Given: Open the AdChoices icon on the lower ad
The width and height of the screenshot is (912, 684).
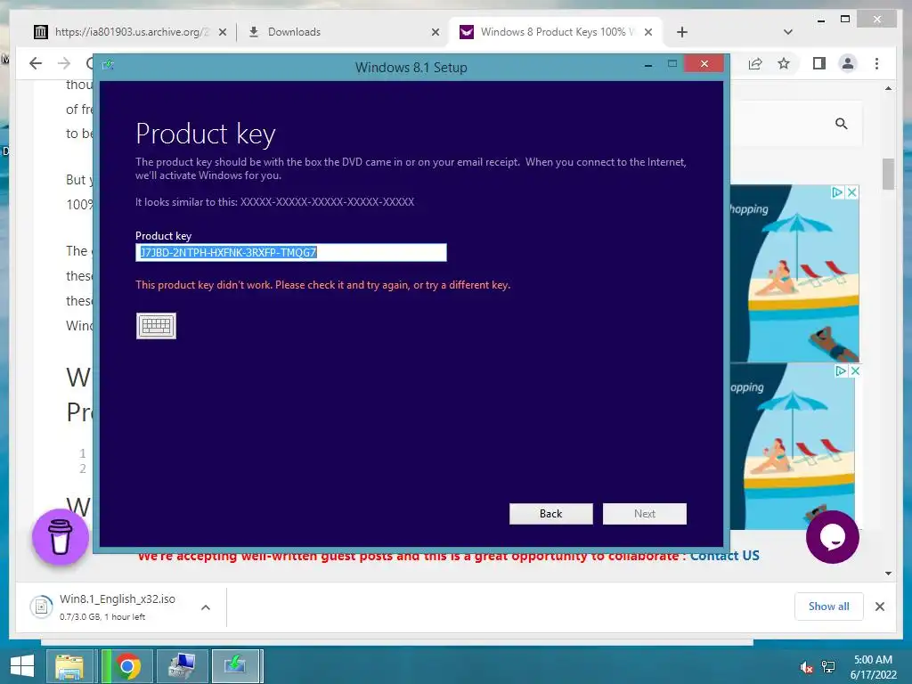Looking at the screenshot, I should [x=841, y=370].
